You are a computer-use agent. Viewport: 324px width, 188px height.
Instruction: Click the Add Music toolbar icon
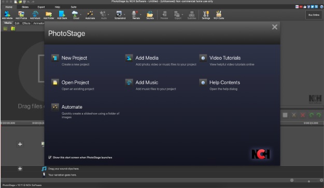tap(35, 15)
